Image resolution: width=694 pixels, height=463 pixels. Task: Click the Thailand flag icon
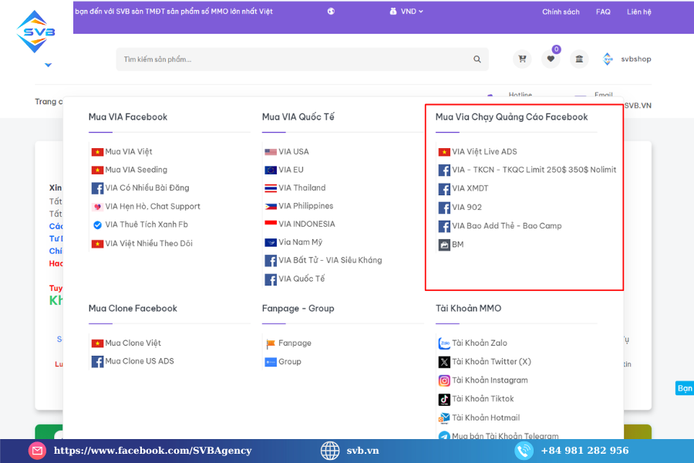(x=271, y=188)
